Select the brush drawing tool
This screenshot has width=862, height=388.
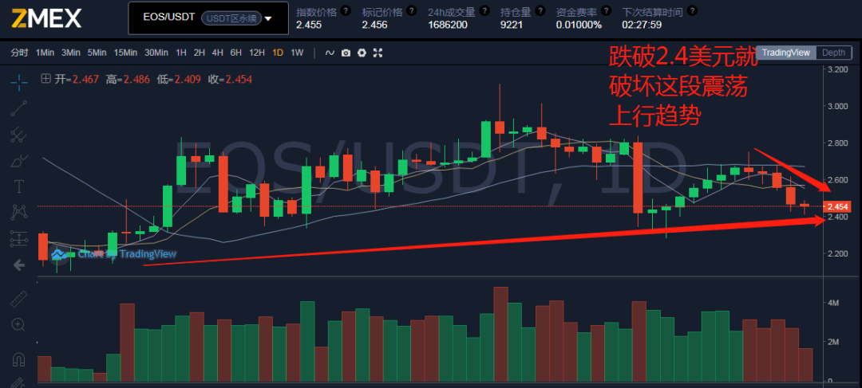pos(18,161)
